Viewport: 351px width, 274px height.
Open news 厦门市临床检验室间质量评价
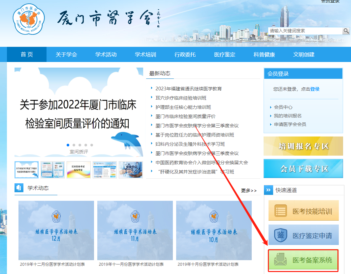[x=185, y=116]
